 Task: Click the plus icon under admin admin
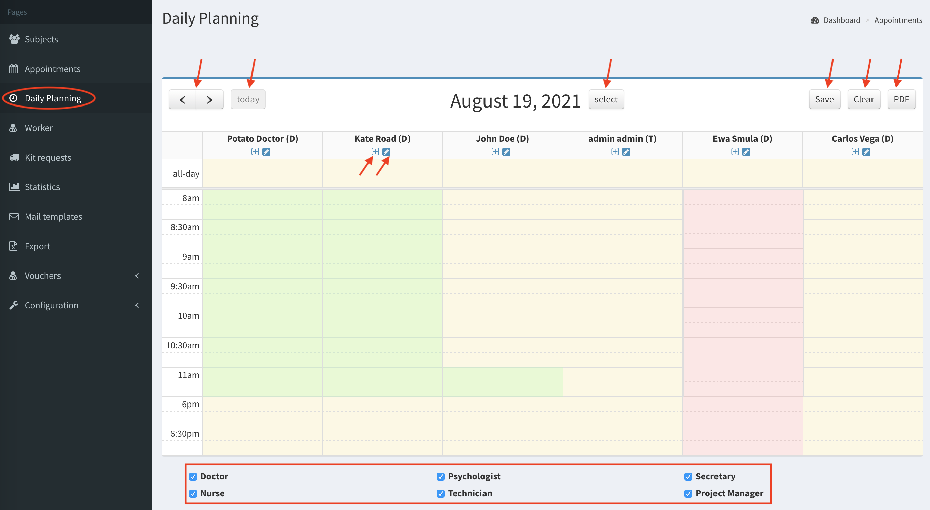[x=615, y=152]
